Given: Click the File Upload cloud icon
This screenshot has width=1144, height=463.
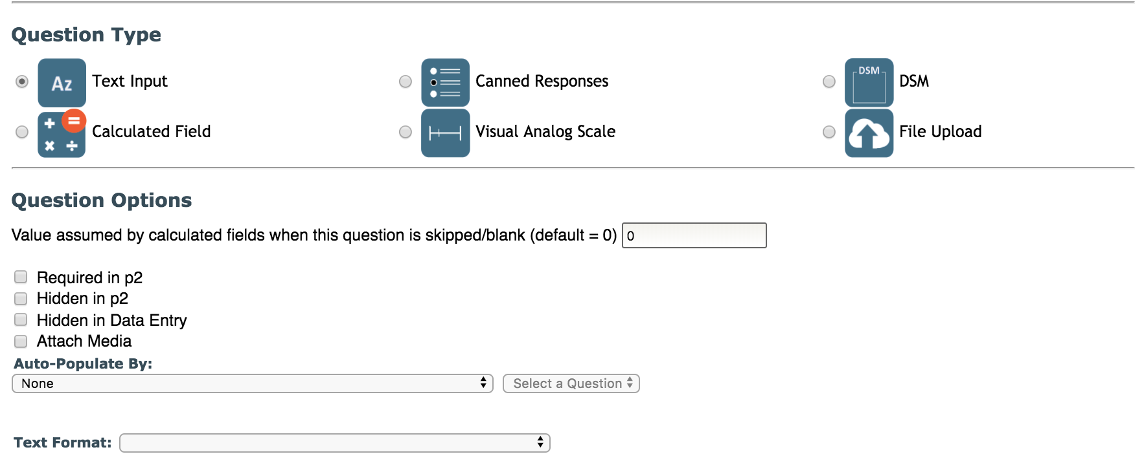Looking at the screenshot, I should (x=869, y=133).
